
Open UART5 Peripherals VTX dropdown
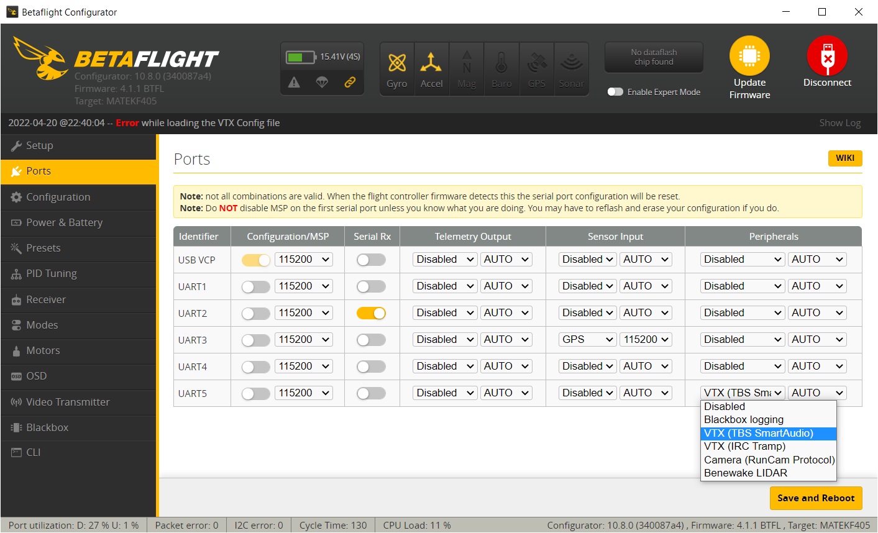(x=743, y=393)
